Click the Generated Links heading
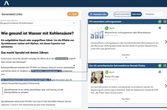Screen dimensions: 167x110 click(12, 14)
